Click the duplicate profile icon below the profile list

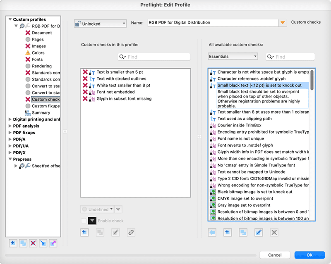(x=23, y=244)
